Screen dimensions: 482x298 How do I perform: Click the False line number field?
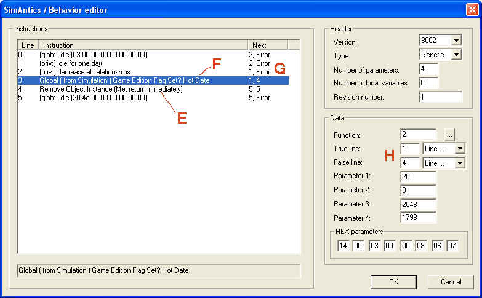[410, 163]
